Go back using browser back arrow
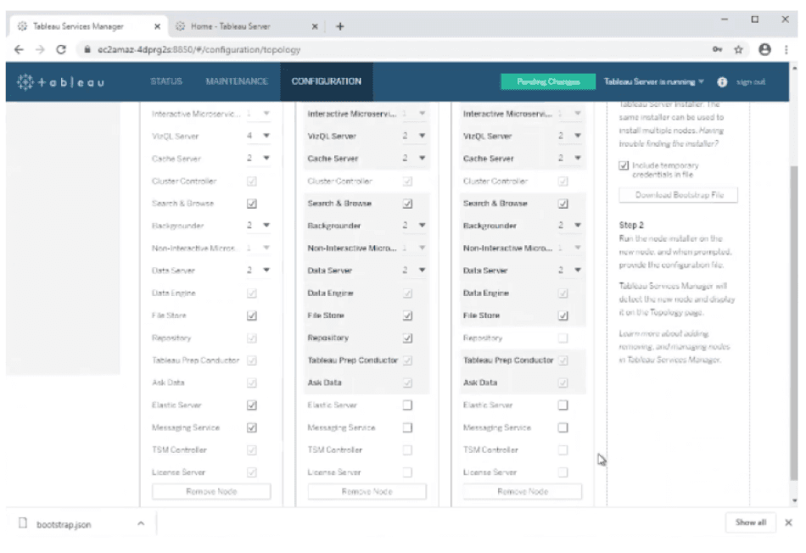This screenshot has height=553, width=806. pyautogui.click(x=19, y=50)
